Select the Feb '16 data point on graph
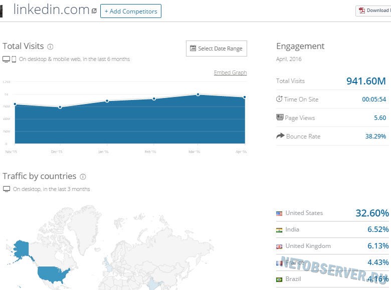The image size is (391, 290). (x=154, y=98)
